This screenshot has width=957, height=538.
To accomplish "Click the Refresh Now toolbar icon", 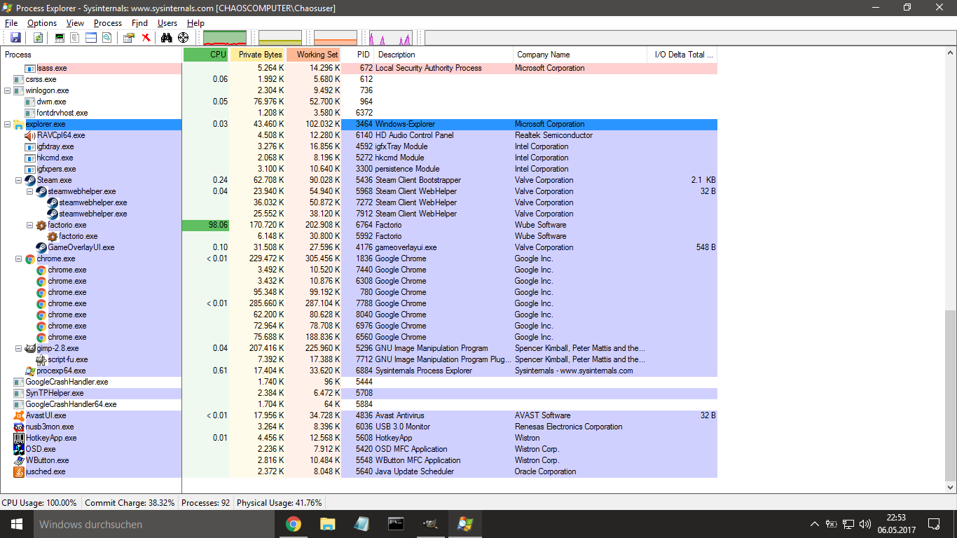I will 38,38.
